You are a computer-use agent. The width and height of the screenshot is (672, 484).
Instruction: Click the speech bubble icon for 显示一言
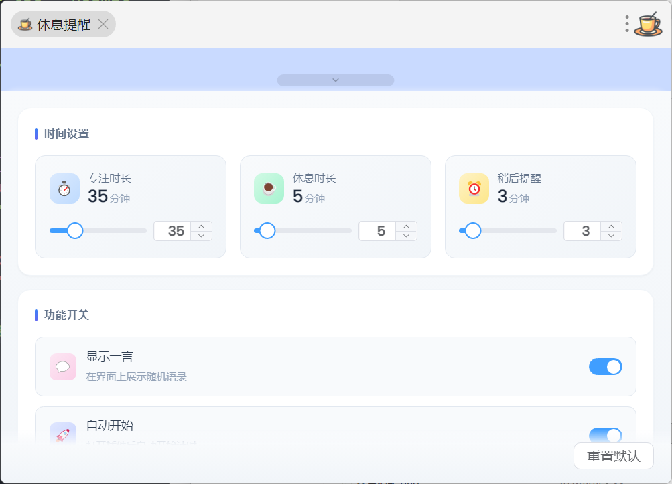point(63,367)
